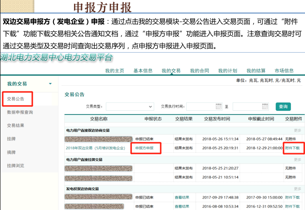Image resolution: width=305 pixels, height=210 pixels.
Task: Click 附件下载 for the 2016-08-08 transaction
Action: click(x=292, y=206)
